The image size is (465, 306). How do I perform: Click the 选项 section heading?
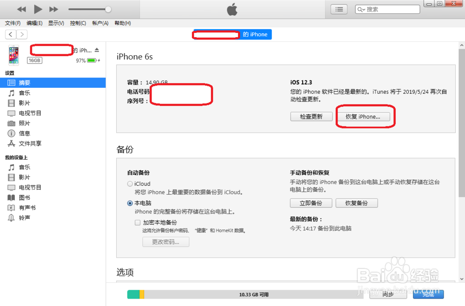(125, 272)
